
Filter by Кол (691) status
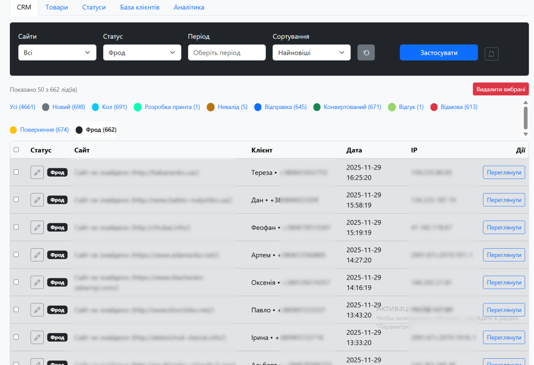pos(110,107)
